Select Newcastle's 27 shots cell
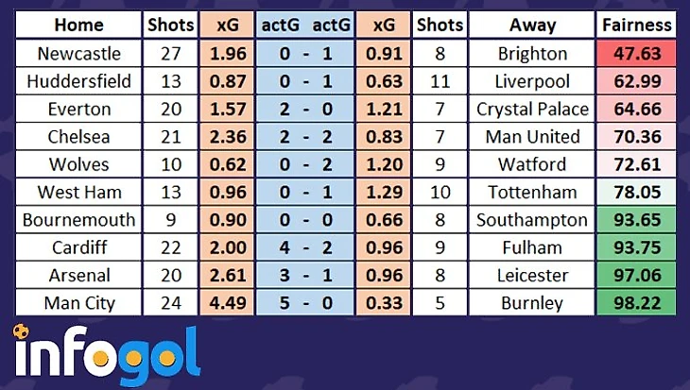 (170, 54)
